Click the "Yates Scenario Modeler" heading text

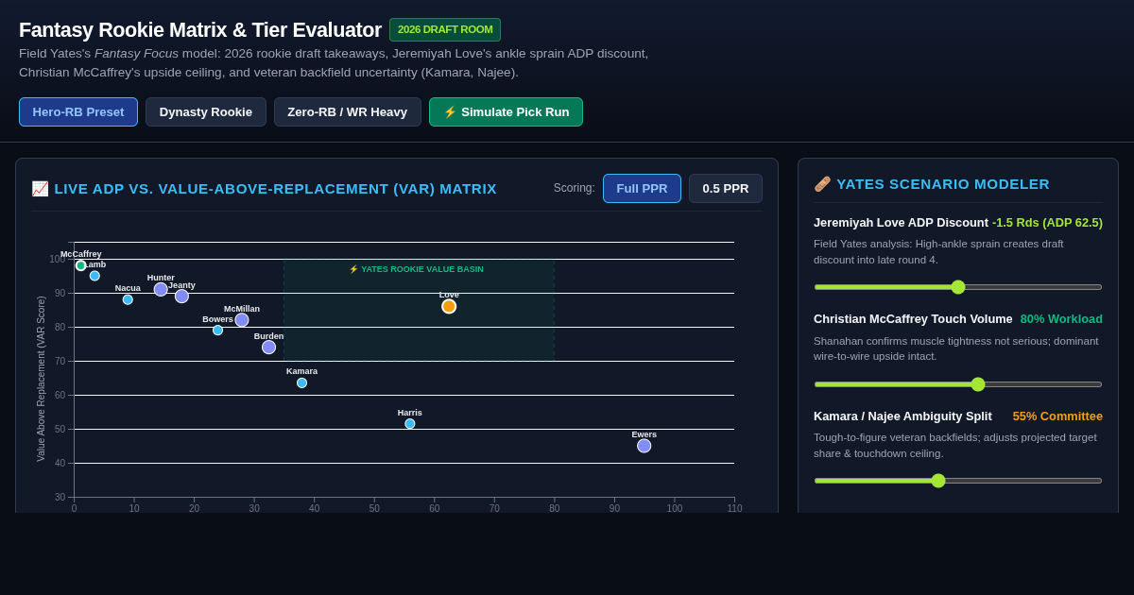(x=943, y=184)
